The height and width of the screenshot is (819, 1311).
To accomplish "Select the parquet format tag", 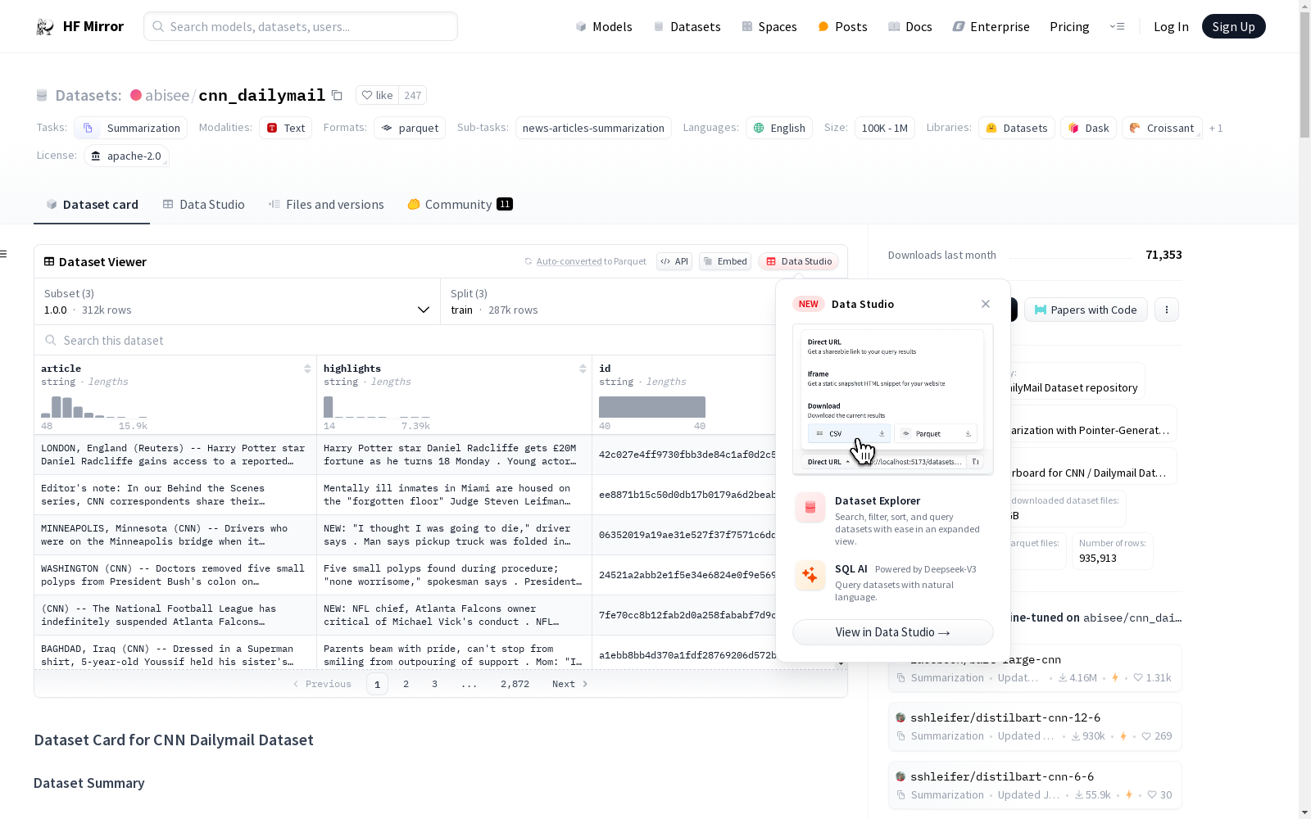I will tap(410, 128).
